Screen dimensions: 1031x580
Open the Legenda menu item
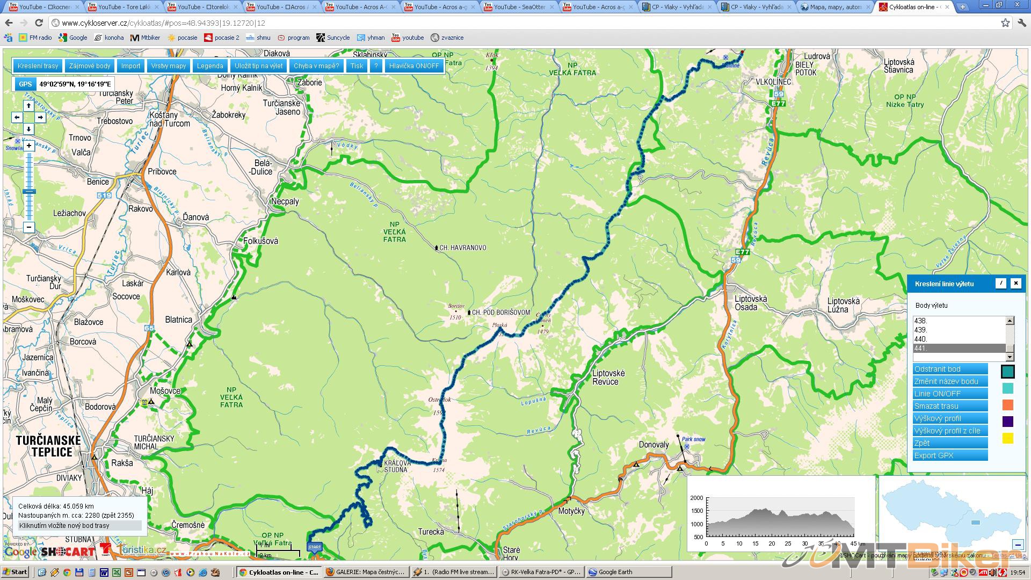tap(209, 66)
